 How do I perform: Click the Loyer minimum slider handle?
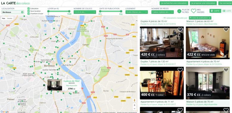click(x=48, y=11)
